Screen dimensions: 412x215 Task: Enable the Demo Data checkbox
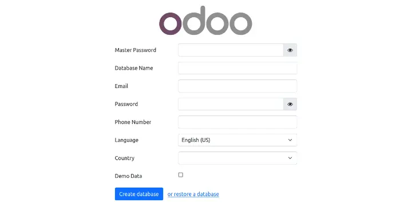click(181, 175)
